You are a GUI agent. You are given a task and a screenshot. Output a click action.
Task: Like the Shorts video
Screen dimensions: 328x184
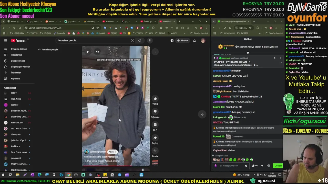pos(155,99)
